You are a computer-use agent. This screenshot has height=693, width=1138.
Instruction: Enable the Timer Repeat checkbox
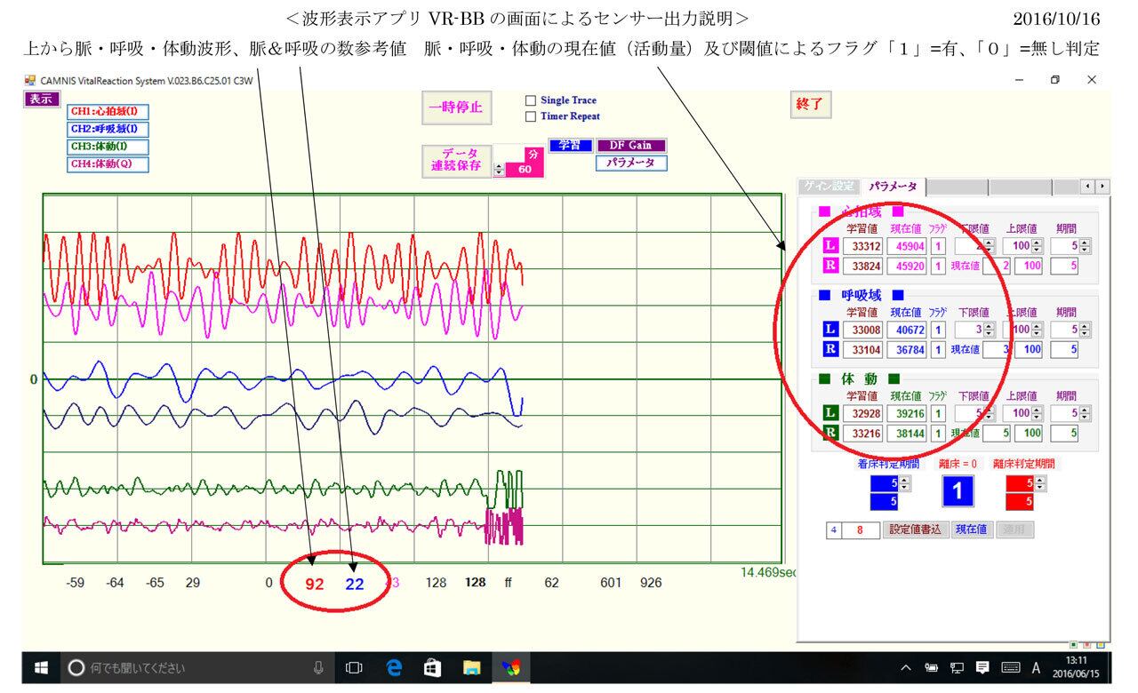pyautogui.click(x=531, y=115)
